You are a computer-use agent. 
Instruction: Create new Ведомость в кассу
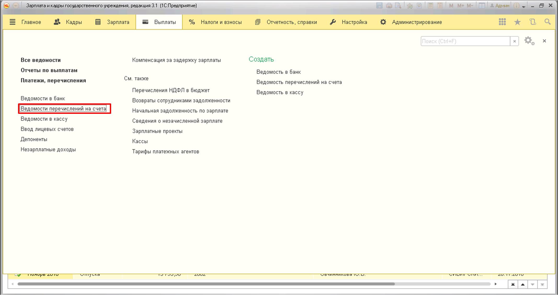pos(280,92)
